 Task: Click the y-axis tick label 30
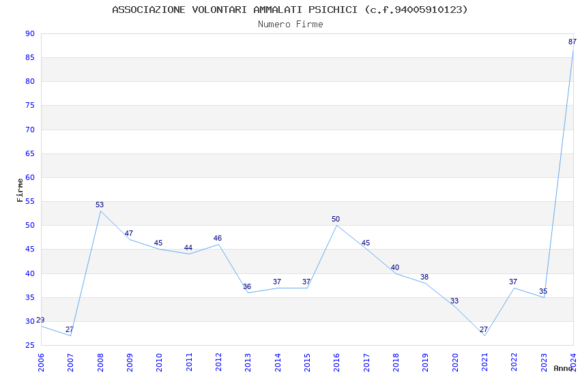(30, 321)
